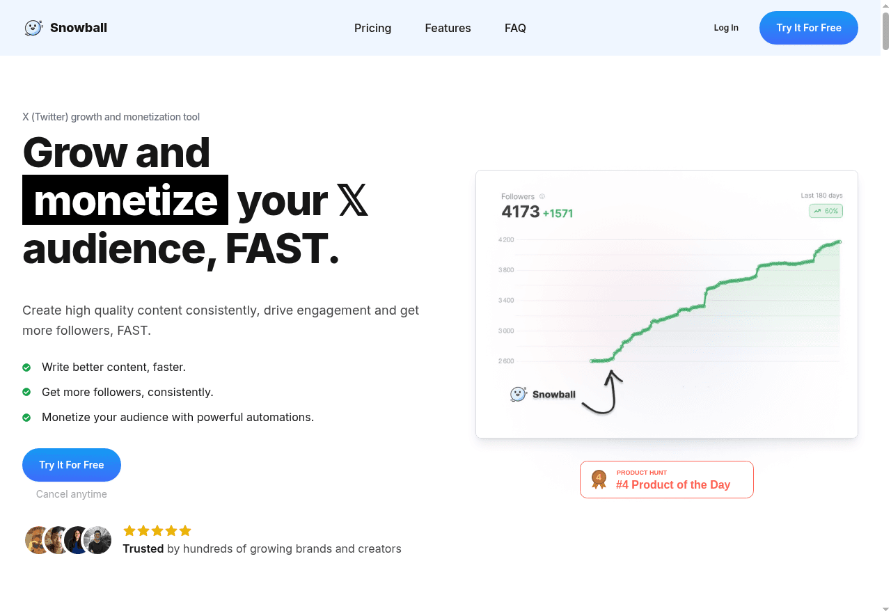Click green checkmark beside Monetize your audience
This screenshot has width=891, height=616.
(x=26, y=418)
